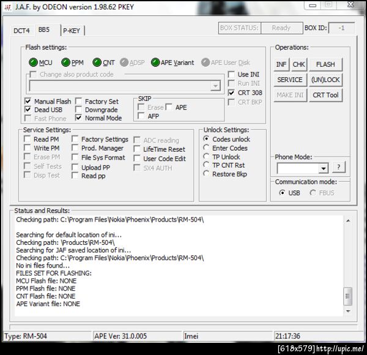Check SKIP APE checkbox
The image size is (367, 355).
tap(169, 107)
